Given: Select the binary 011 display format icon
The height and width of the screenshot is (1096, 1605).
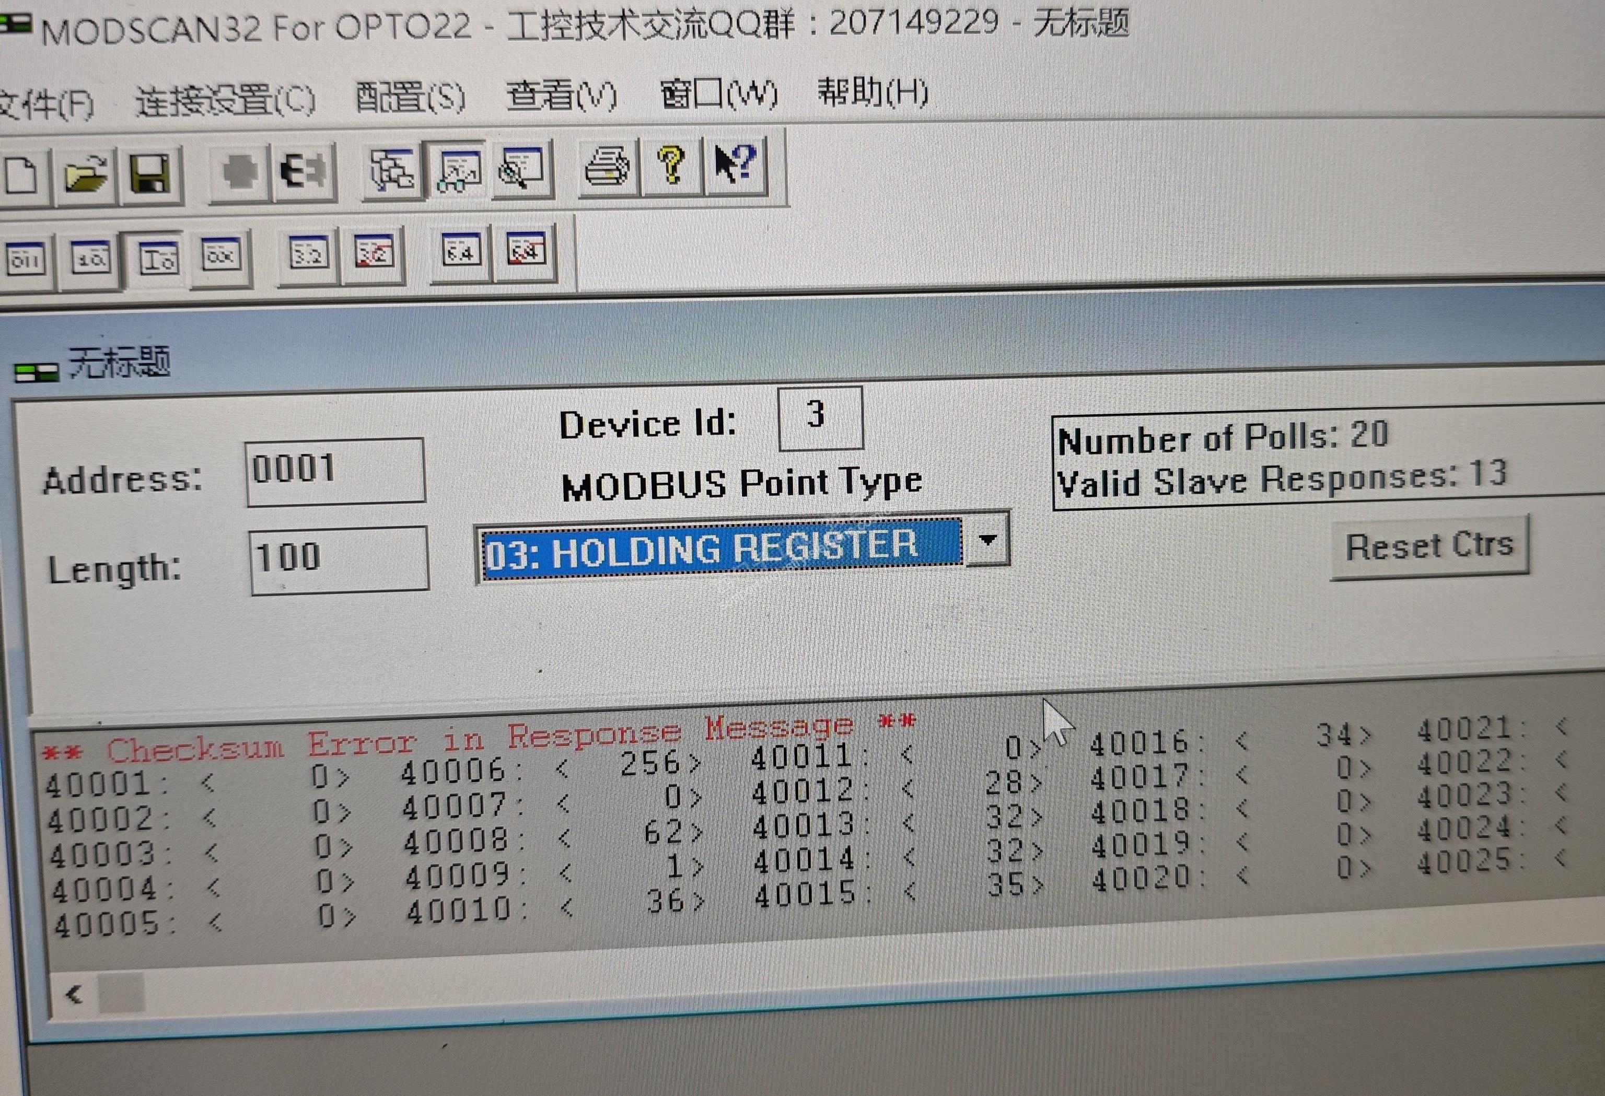Looking at the screenshot, I should [x=26, y=260].
